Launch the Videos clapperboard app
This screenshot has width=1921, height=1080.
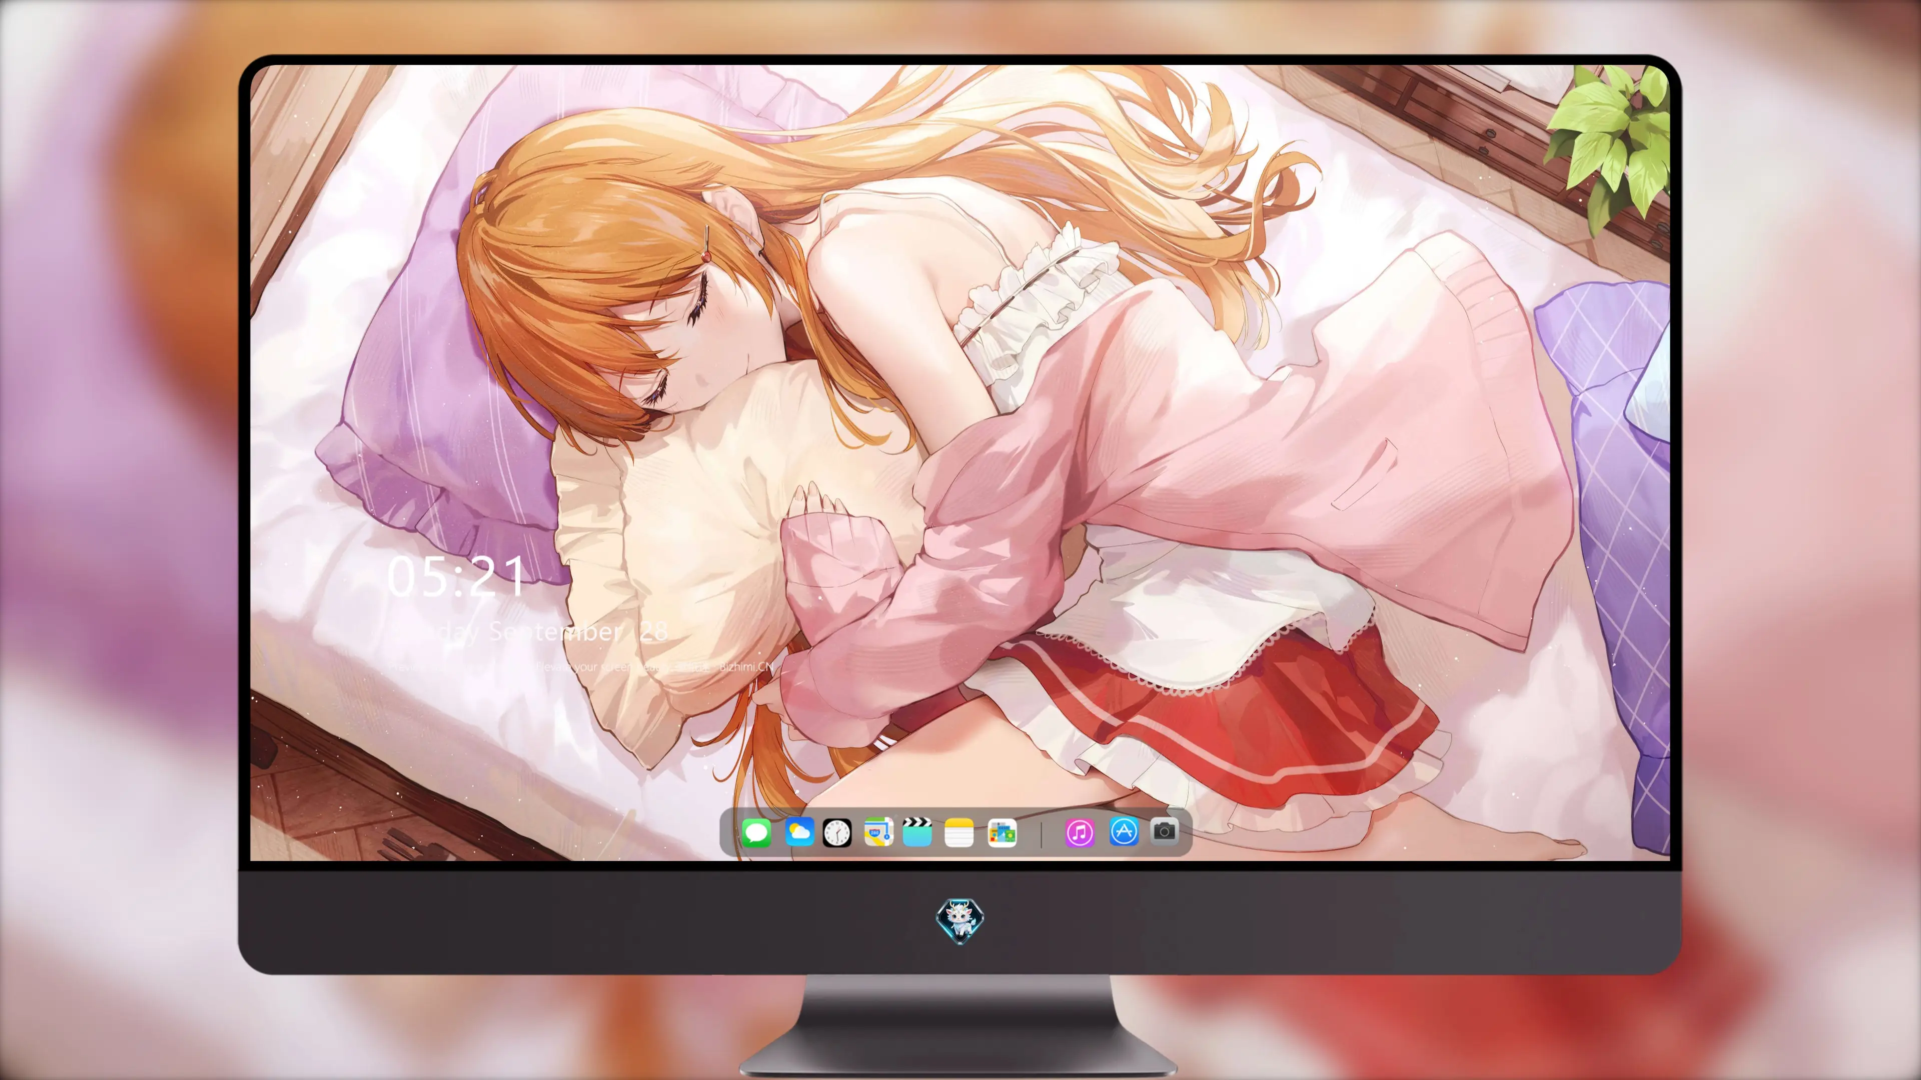tap(917, 832)
